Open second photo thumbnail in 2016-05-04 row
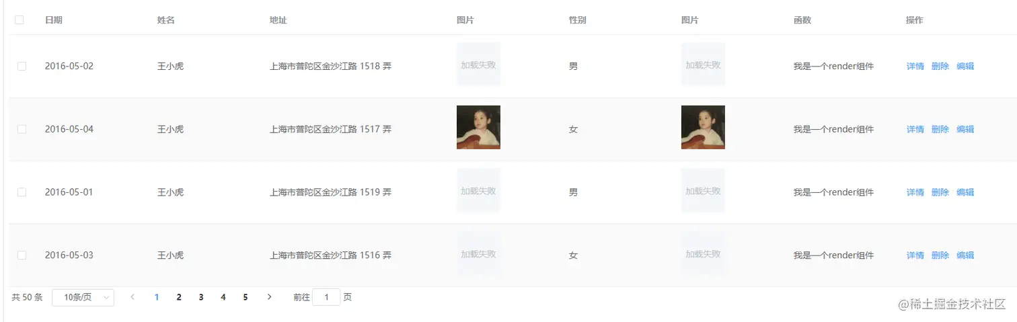Screen dimensions: 1017x322 703,127
